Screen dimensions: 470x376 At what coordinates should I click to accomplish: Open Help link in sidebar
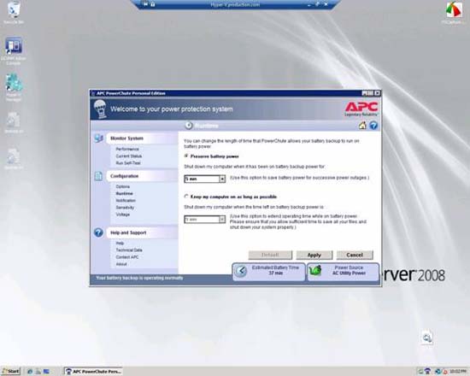pos(120,244)
